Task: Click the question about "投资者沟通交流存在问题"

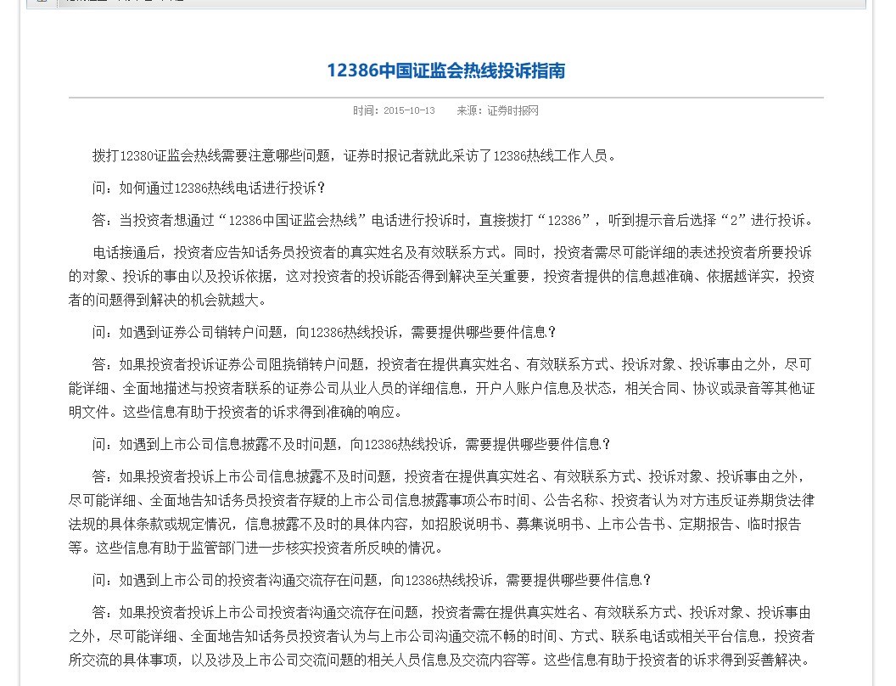Action: pyautogui.click(x=372, y=580)
